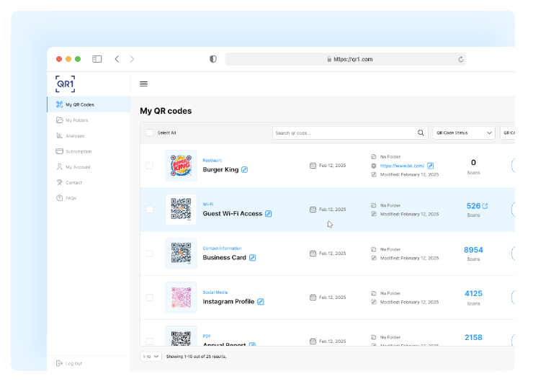The width and height of the screenshot is (533, 389).
Task: Check the Burger King row checkbox
Action: [x=150, y=166]
